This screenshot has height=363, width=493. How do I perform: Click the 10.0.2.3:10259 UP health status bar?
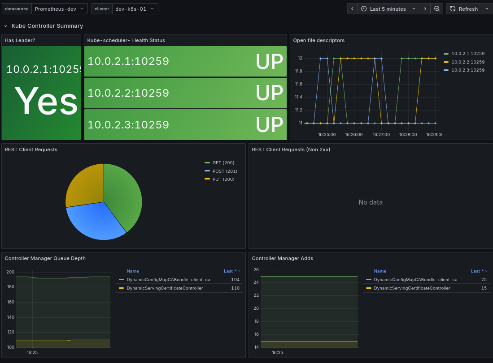click(x=185, y=124)
